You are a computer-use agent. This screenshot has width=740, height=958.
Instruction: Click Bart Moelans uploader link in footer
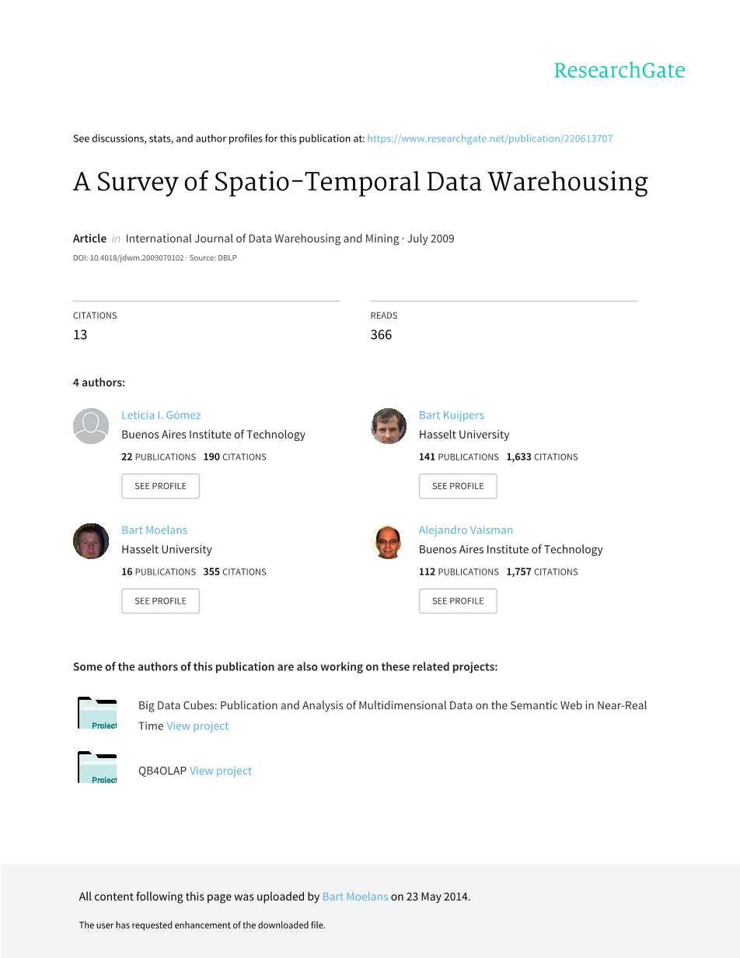tap(354, 897)
